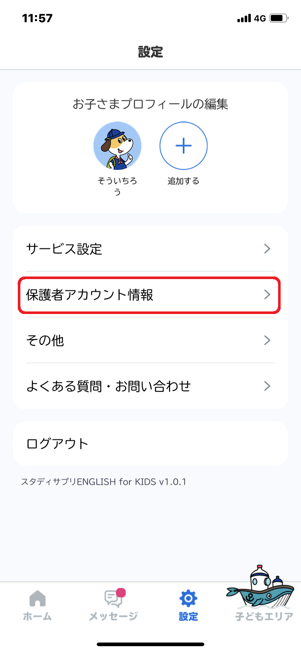The height and width of the screenshot is (652, 301).
Task: Open the Messages speech bubble icon
Action: 113,599
